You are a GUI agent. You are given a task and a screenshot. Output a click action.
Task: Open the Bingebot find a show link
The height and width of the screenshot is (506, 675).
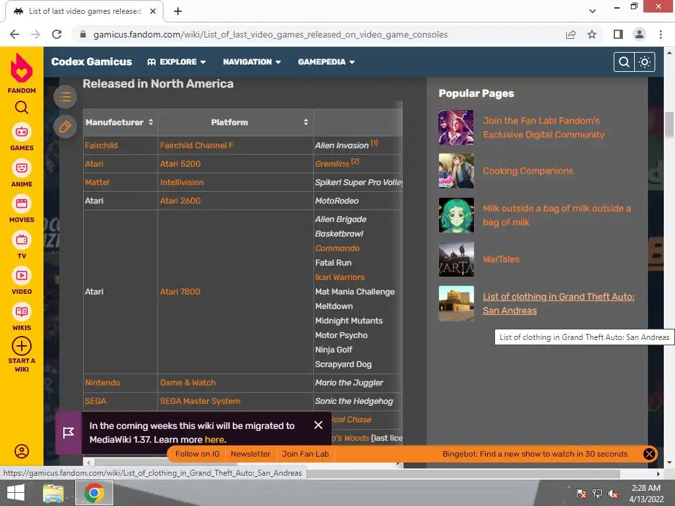535,454
